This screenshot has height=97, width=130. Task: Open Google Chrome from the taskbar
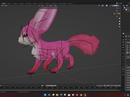81,95
